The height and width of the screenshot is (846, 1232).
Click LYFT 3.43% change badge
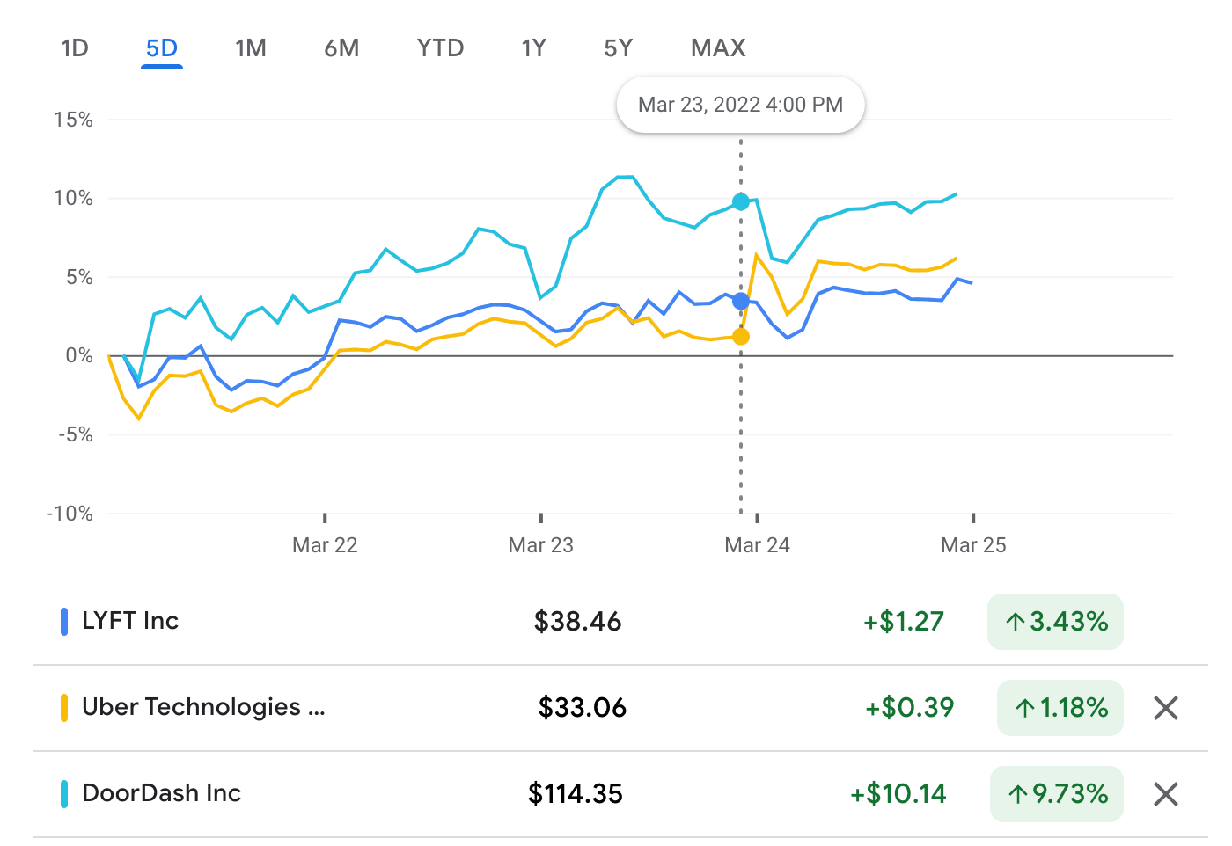tap(1055, 622)
